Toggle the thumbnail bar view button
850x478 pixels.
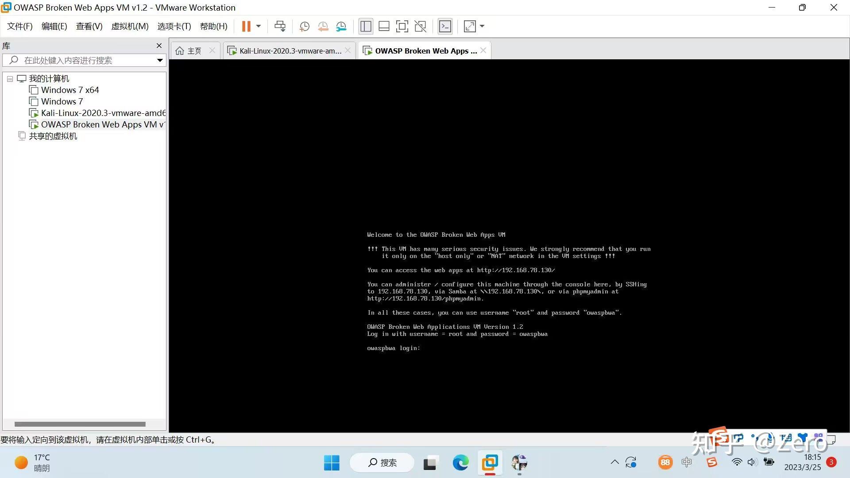(x=384, y=27)
